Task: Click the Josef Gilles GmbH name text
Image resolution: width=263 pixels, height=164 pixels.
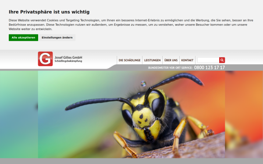Action: coord(68,57)
